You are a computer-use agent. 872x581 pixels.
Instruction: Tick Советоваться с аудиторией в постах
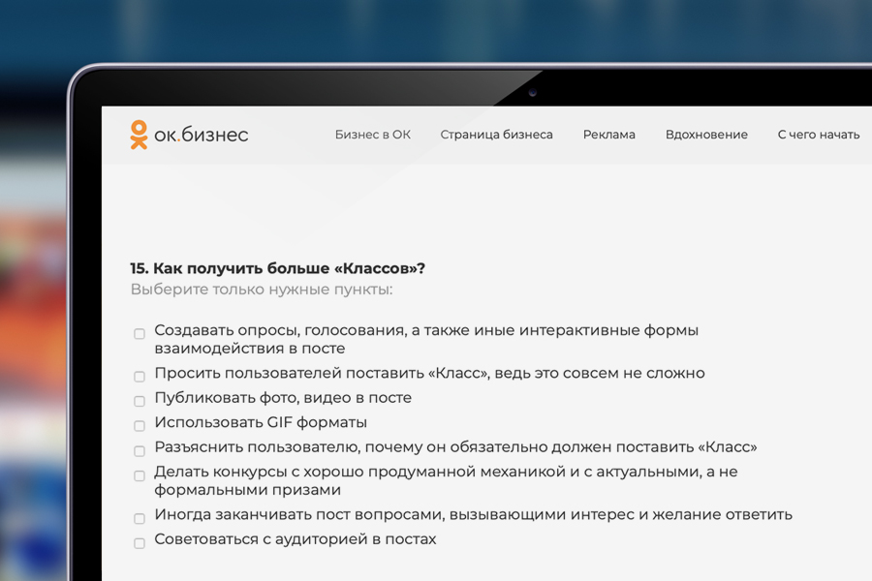(x=140, y=543)
